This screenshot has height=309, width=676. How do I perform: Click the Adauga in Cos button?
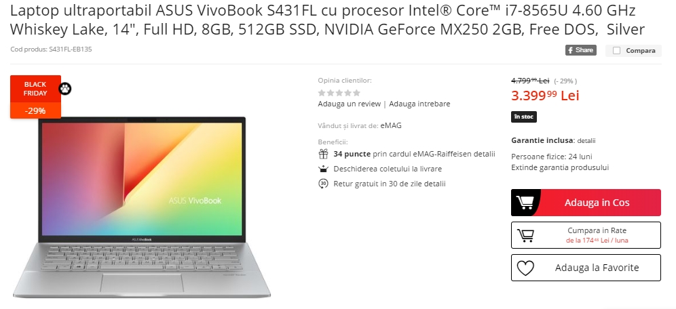coord(586,202)
